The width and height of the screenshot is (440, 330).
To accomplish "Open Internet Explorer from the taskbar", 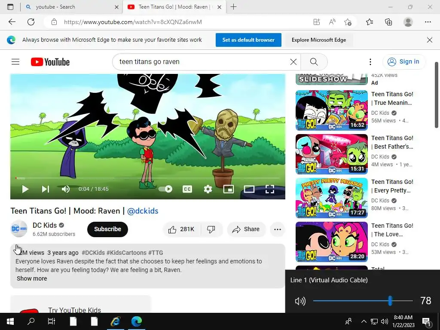I will 115,321.
